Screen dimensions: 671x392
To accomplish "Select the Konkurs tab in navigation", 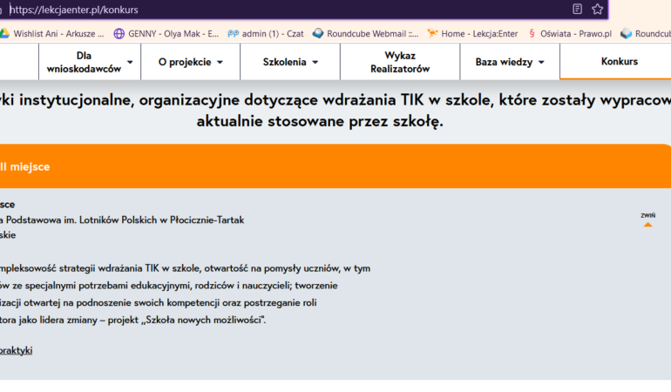I will click(619, 62).
